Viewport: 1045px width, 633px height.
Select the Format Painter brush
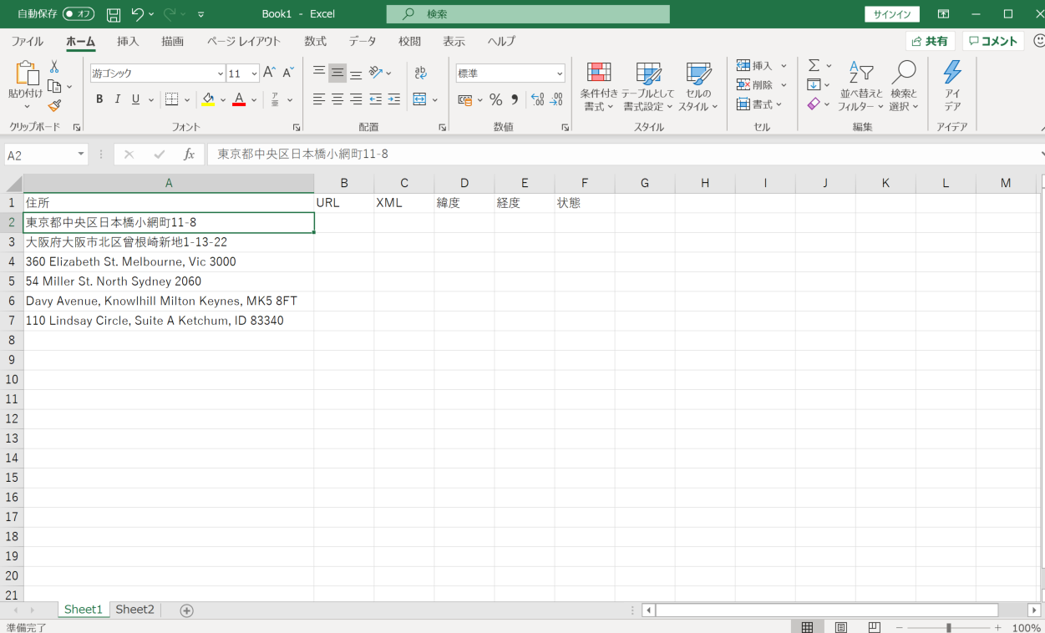click(x=54, y=105)
